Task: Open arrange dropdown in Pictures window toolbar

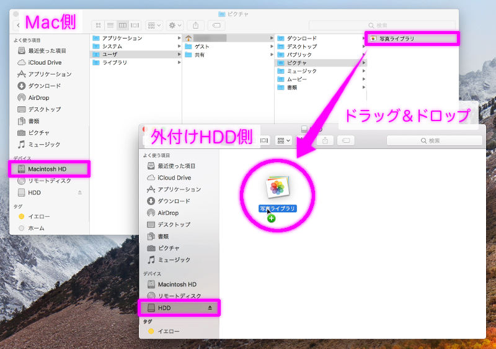Action: (x=154, y=25)
